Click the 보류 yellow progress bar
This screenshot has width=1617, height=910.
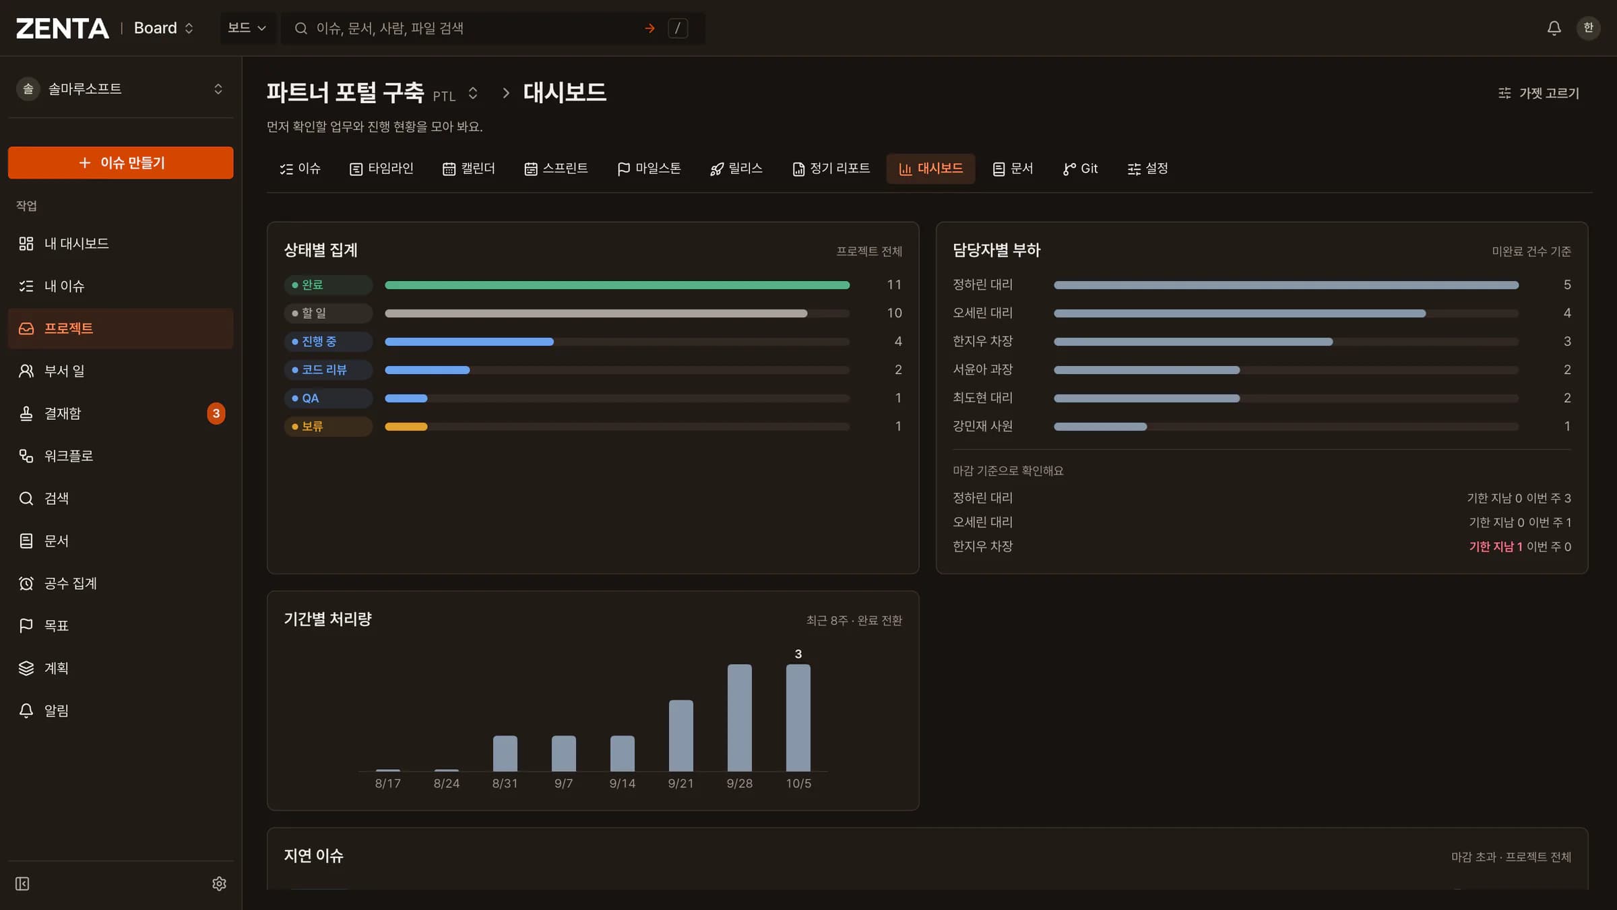(406, 427)
